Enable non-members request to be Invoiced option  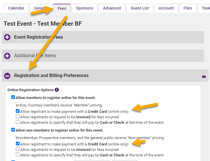point(18,149)
